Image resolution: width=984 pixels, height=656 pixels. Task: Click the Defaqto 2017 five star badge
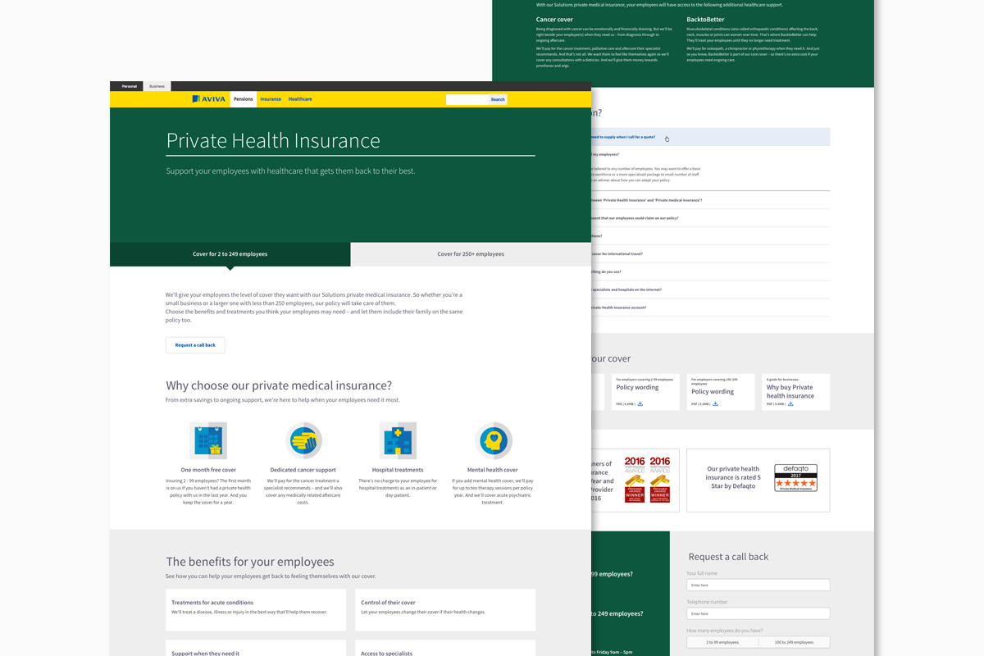(x=795, y=478)
